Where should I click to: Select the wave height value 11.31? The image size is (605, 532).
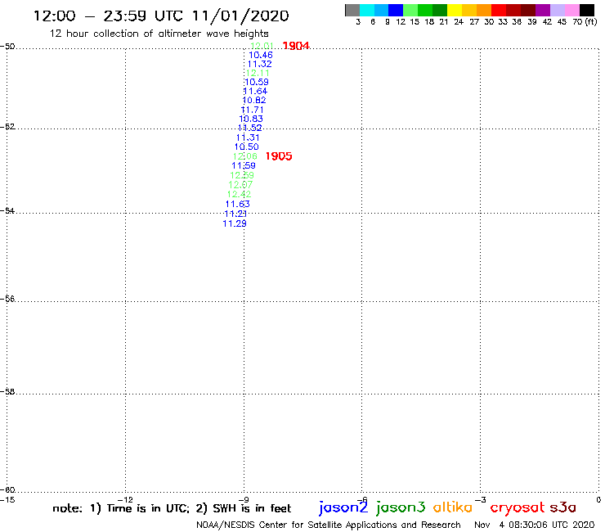pos(248,138)
